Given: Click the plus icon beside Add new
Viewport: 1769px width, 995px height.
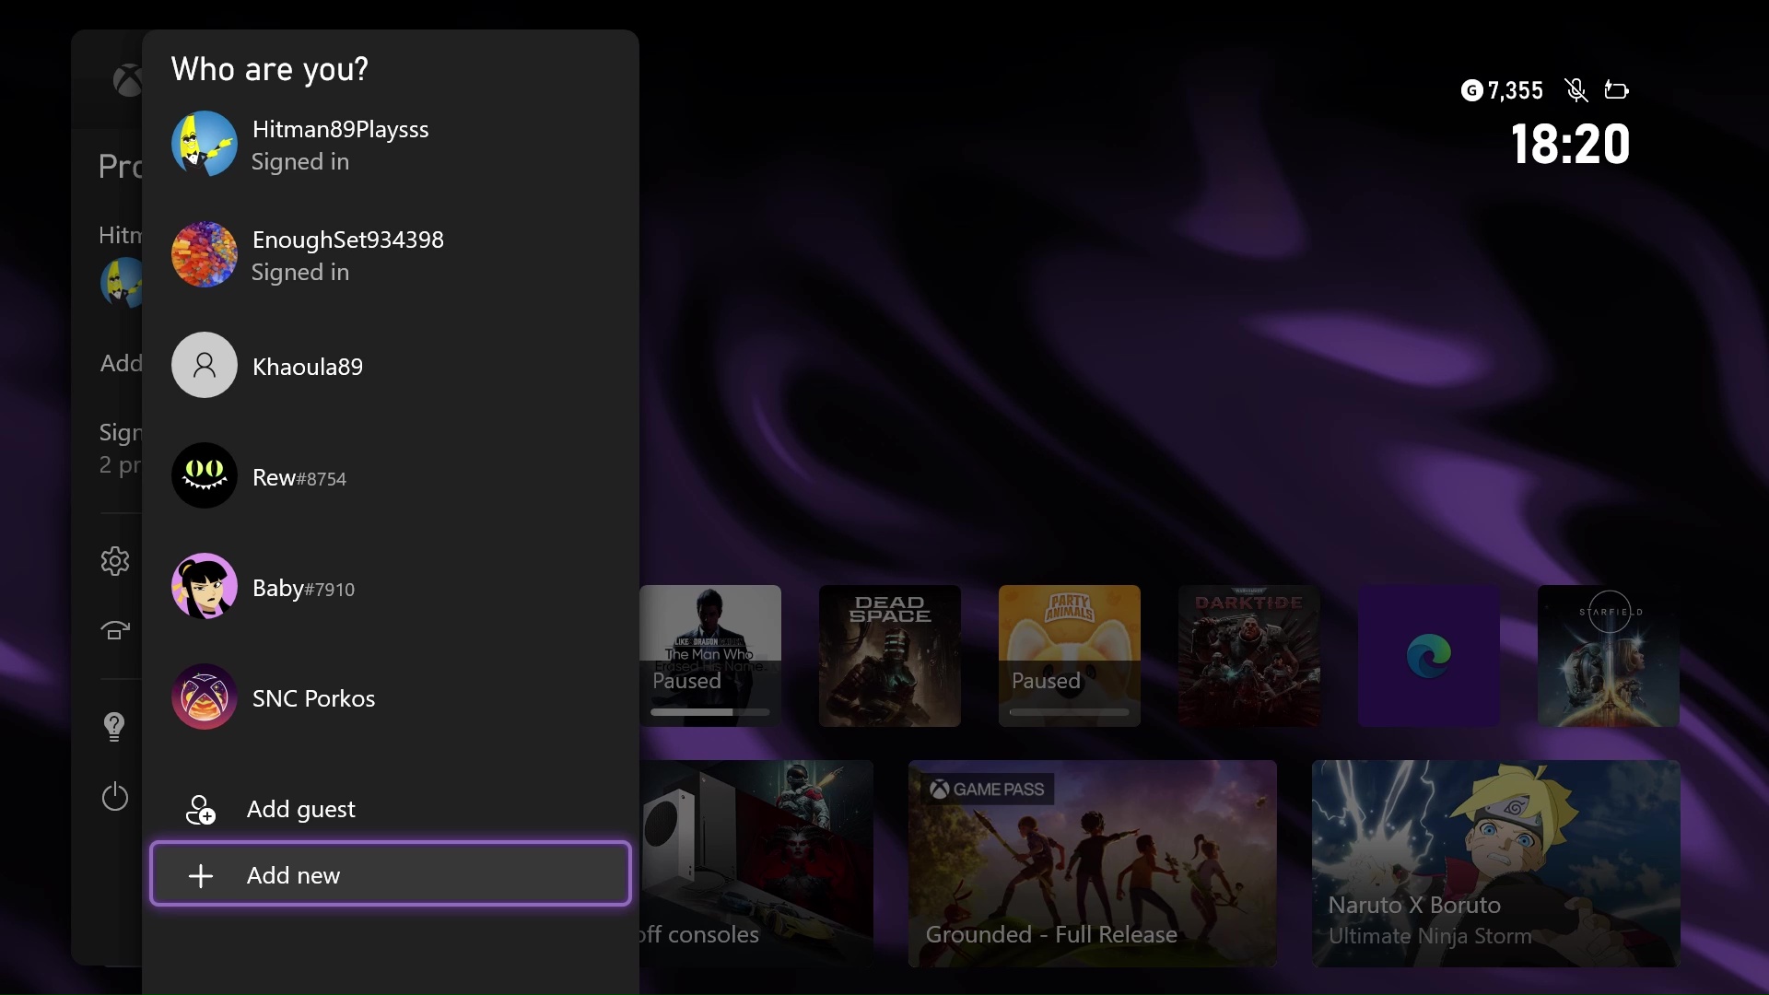Looking at the screenshot, I should pos(200,875).
